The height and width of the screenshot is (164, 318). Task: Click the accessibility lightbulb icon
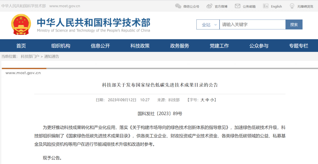(x=292, y=6)
